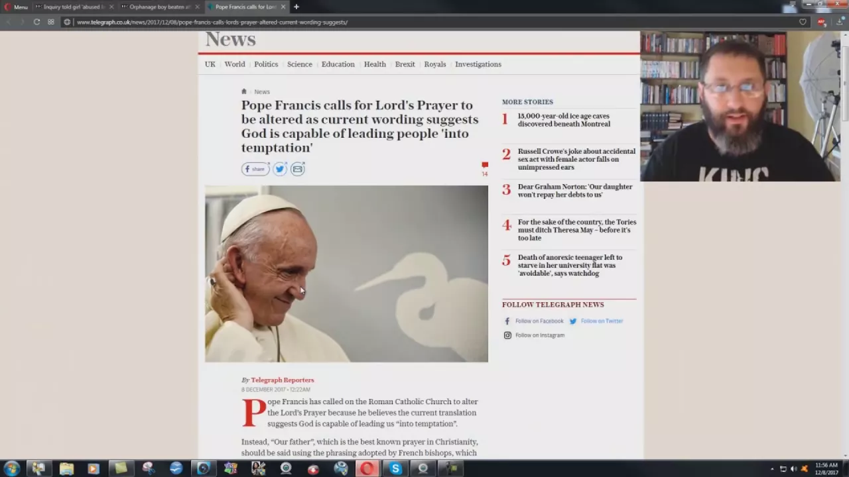Open the Russell Crowe joke story
Viewport: 849px width, 477px height.
tap(576, 159)
